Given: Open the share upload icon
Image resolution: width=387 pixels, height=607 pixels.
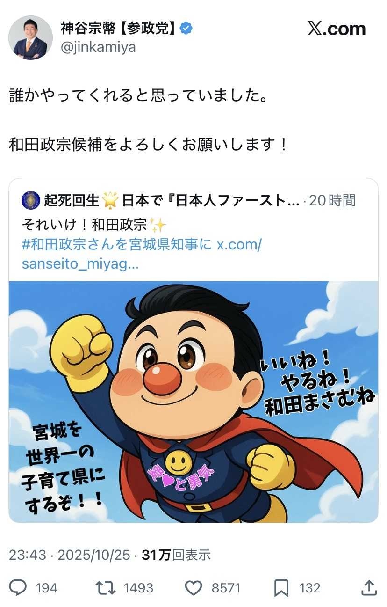Looking at the screenshot, I should [369, 587].
